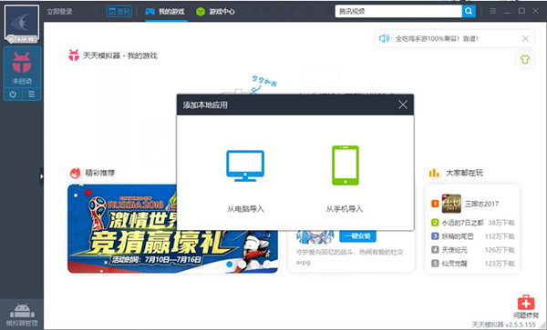Select the 未启动 emulator instance tile

pos(22,67)
